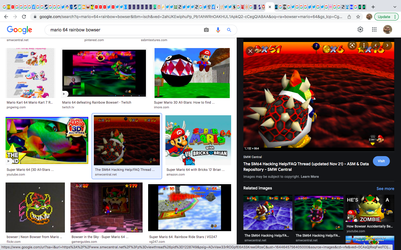
Task: Open Super Mario 64 3D All-Stars youtube thumbnail
Action: click(x=47, y=140)
